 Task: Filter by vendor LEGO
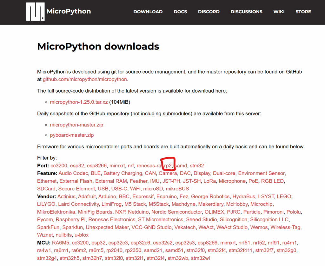point(284,197)
